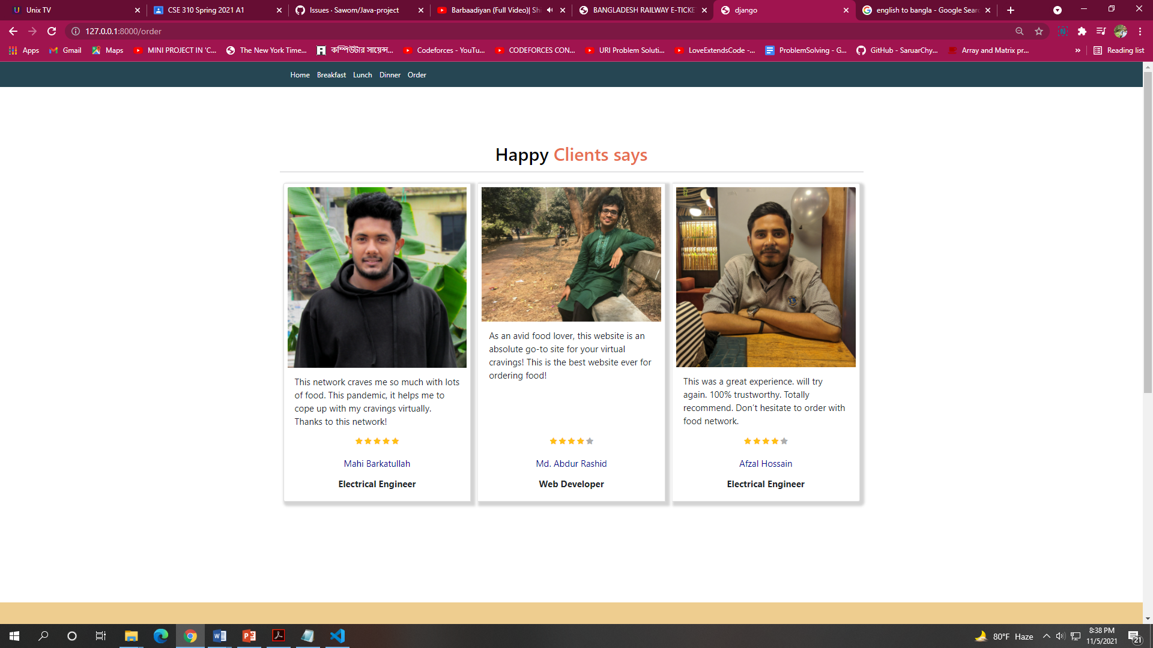1153x648 pixels.
Task: Show hidden system tray icons
Action: click(1047, 636)
